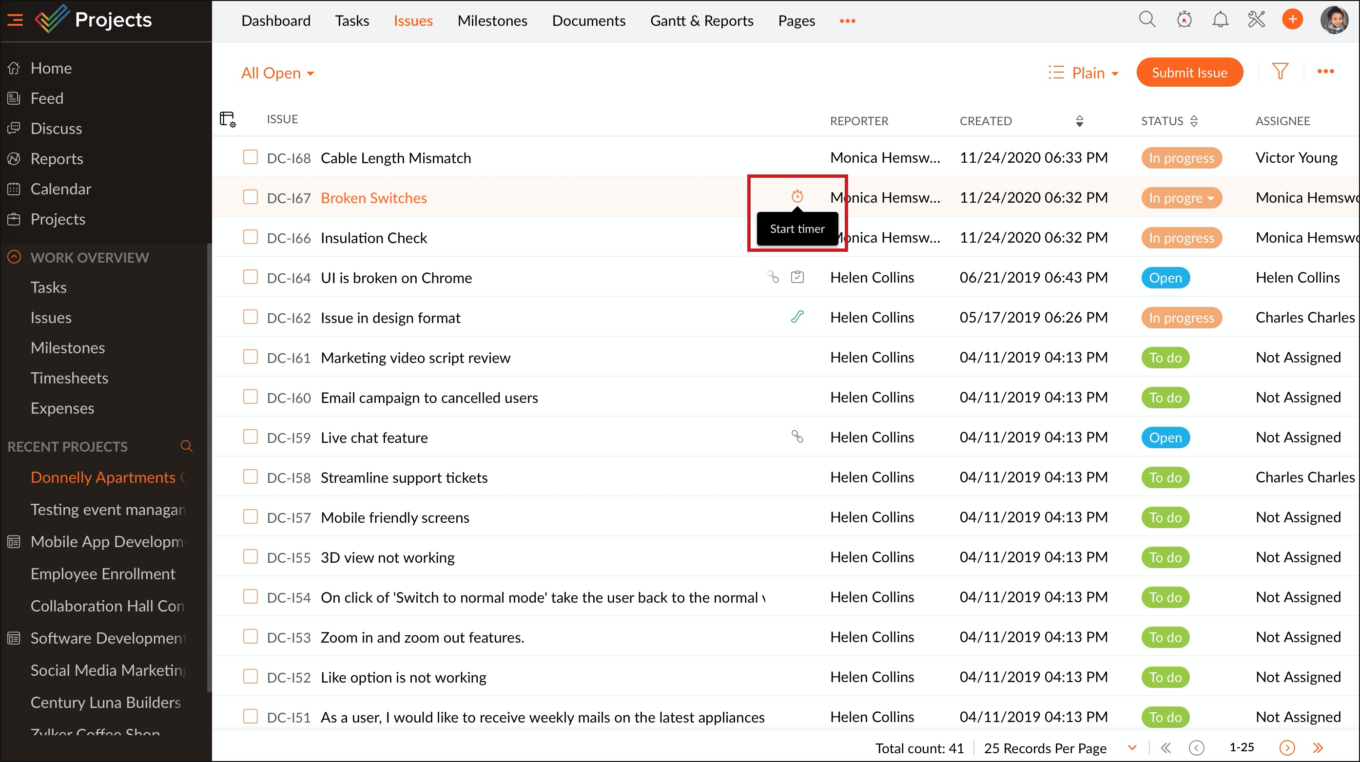Open the filter funnel icon
The width and height of the screenshot is (1360, 762).
[x=1280, y=72]
